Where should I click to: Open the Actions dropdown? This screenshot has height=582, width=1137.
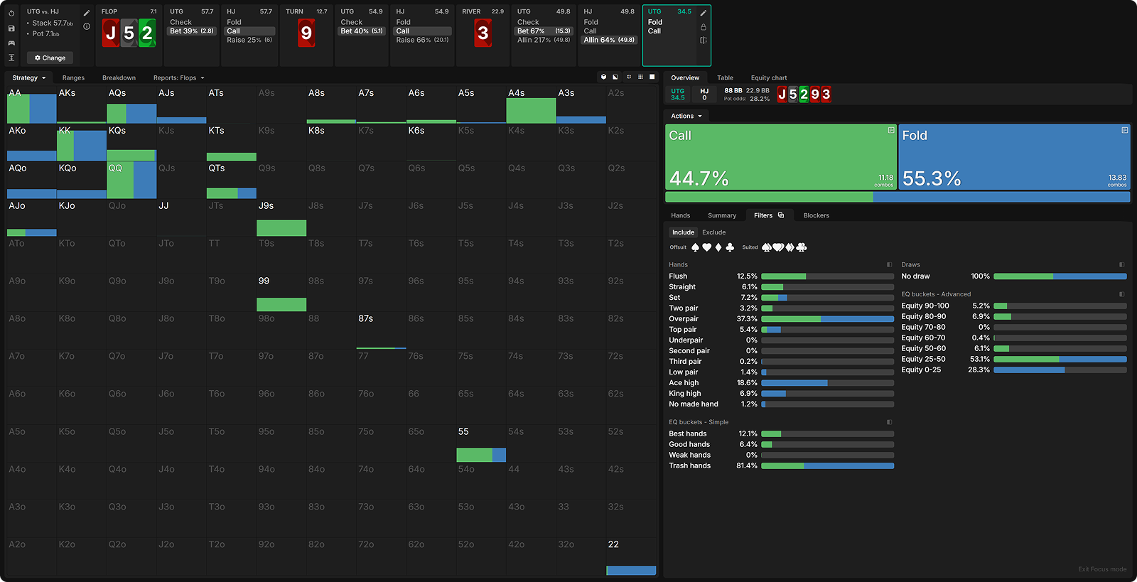click(686, 116)
